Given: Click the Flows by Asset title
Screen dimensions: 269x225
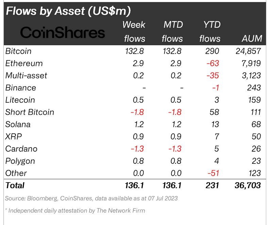Looking at the screenshot, I should [68, 11].
